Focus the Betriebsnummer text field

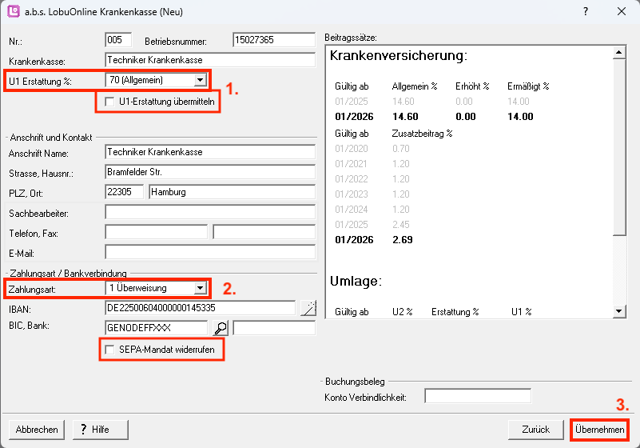pos(273,40)
